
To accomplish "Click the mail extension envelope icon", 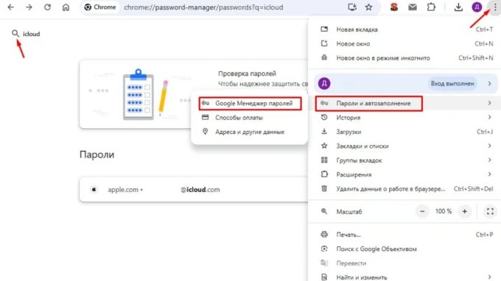I will coord(413,7).
